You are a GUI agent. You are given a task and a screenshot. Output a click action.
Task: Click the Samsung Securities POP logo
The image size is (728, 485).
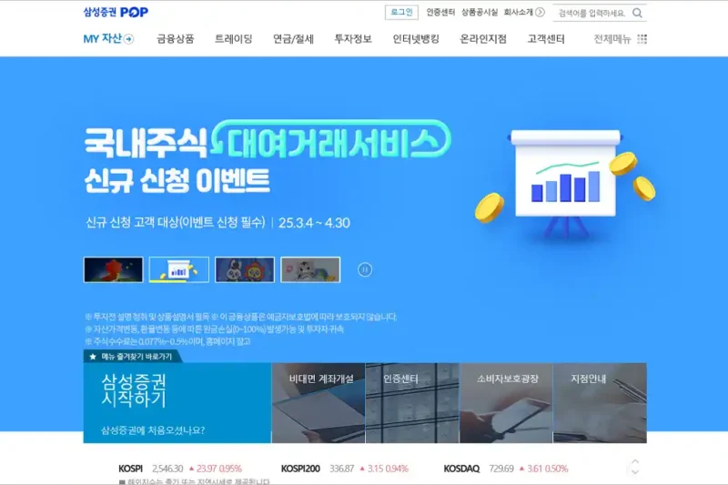point(116,12)
